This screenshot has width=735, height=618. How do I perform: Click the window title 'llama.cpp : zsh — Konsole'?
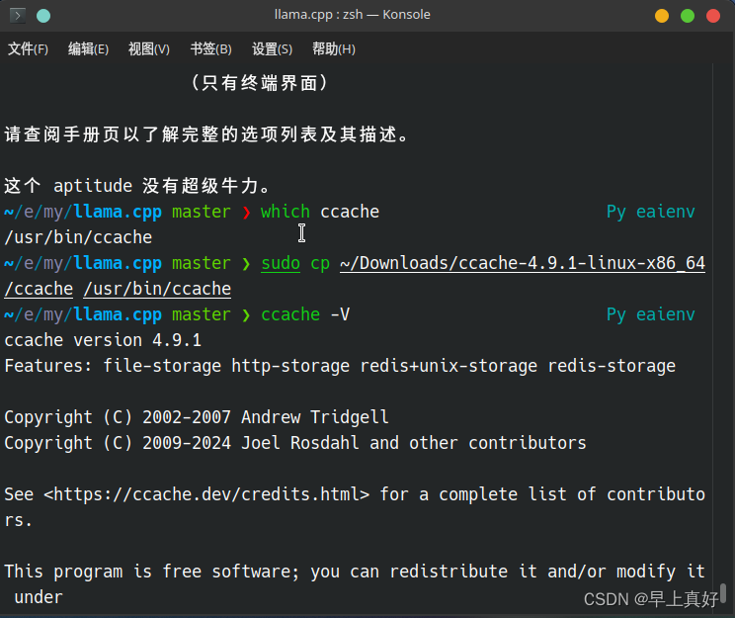tap(352, 15)
